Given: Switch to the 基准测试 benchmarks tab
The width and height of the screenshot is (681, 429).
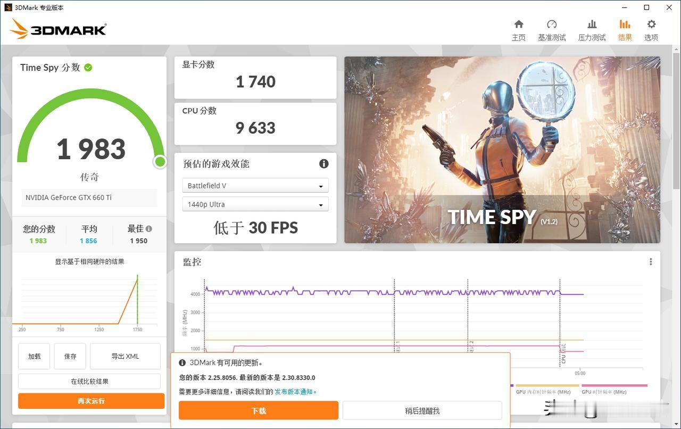Looking at the screenshot, I should pos(552,30).
